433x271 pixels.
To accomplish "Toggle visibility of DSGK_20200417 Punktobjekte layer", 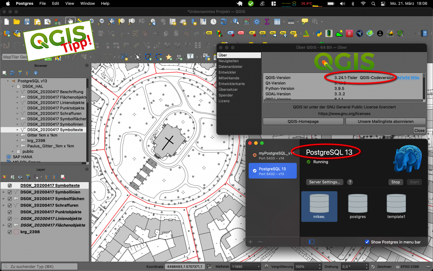I will (x=10, y=212).
